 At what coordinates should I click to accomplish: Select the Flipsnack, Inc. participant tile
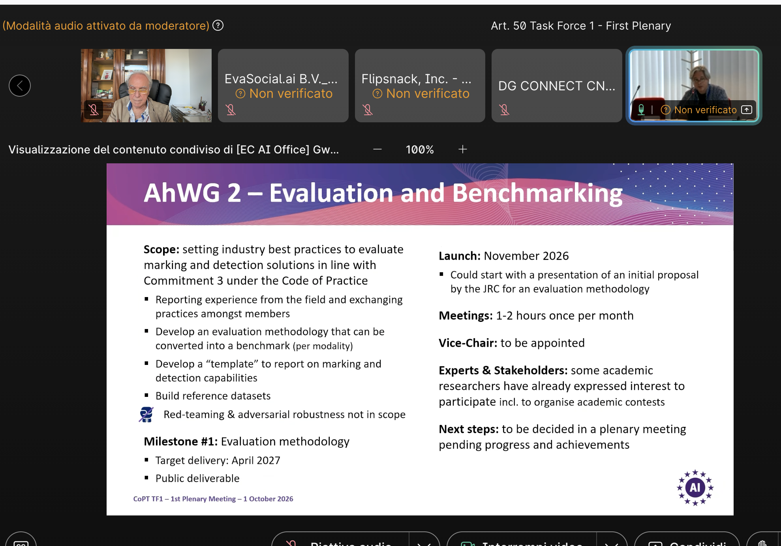pos(420,86)
